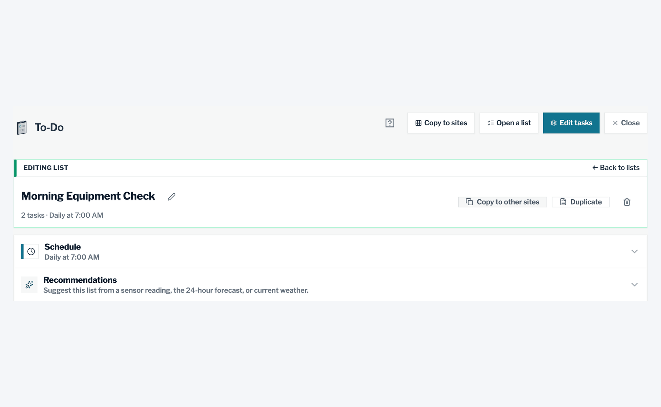Click 'Suggest this list from a sensor reading' description
661x407 pixels.
click(176, 290)
